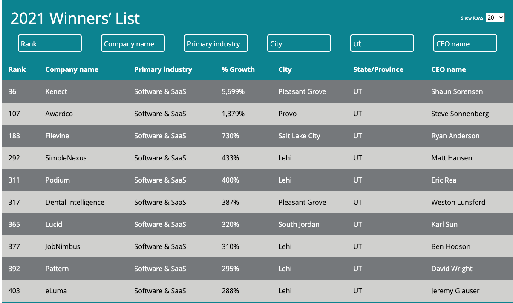Focus the CEO name filter field
The image size is (513, 303).
coord(465,43)
